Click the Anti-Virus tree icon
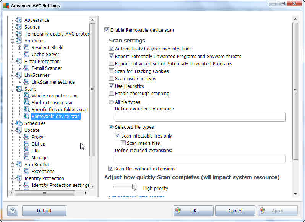This screenshot has height=222, width=305. [19, 41]
